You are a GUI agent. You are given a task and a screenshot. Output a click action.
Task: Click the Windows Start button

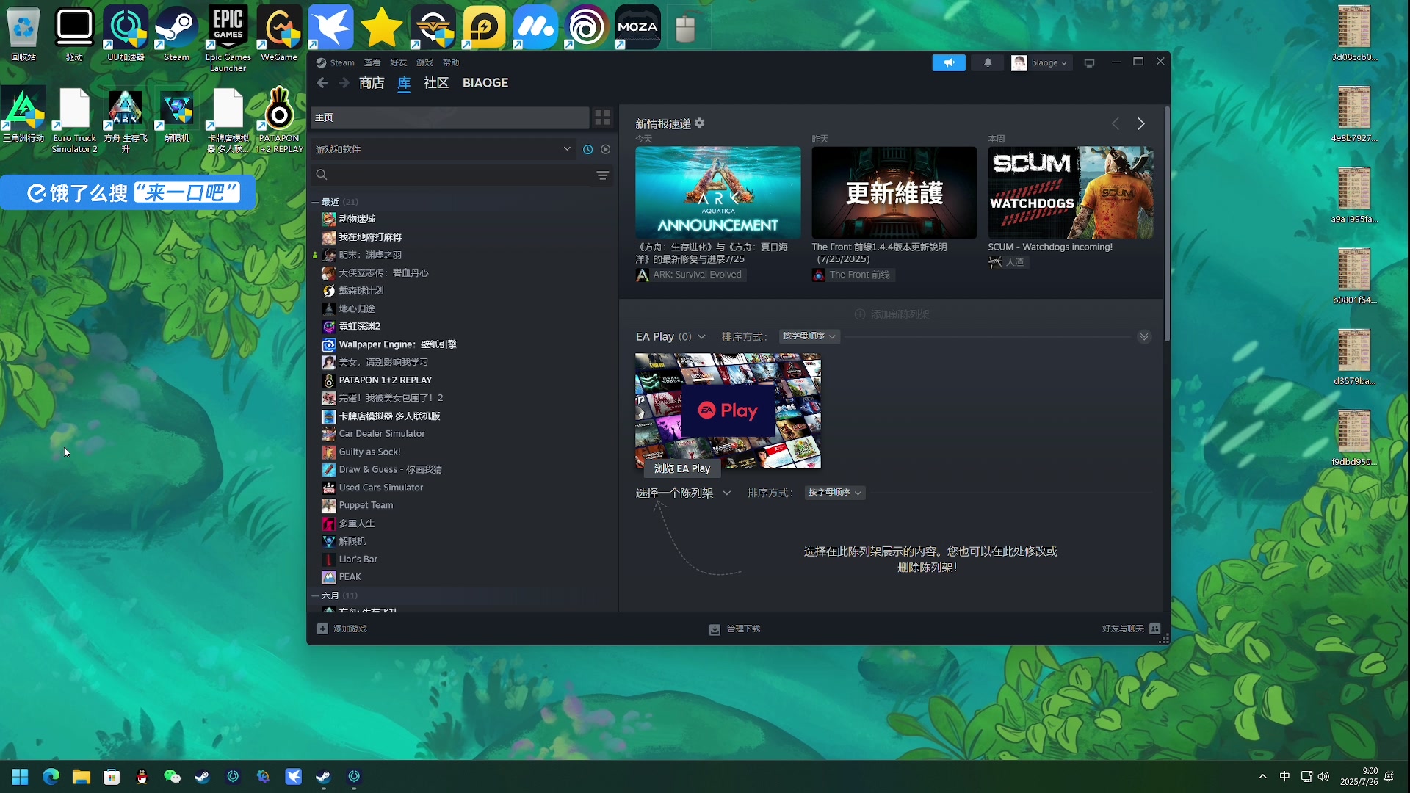pyautogui.click(x=20, y=777)
